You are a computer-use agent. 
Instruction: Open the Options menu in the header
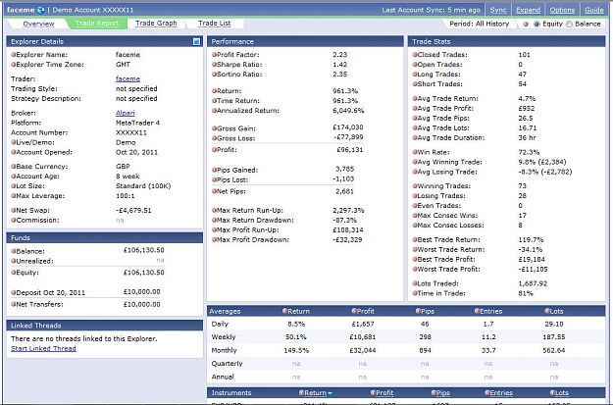562,10
